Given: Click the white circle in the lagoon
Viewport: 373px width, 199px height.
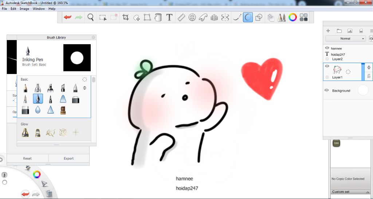Looking at the screenshot, I should (x=4, y=182).
